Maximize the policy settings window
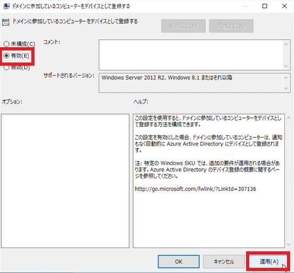The height and width of the screenshot is (273, 294). [265, 6]
